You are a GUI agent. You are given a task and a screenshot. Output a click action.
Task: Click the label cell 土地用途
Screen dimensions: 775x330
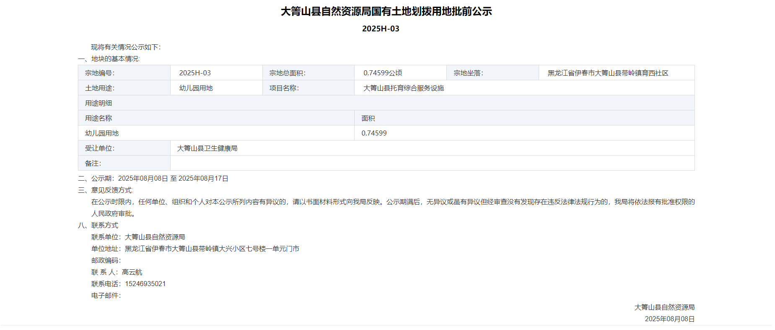[124, 88]
